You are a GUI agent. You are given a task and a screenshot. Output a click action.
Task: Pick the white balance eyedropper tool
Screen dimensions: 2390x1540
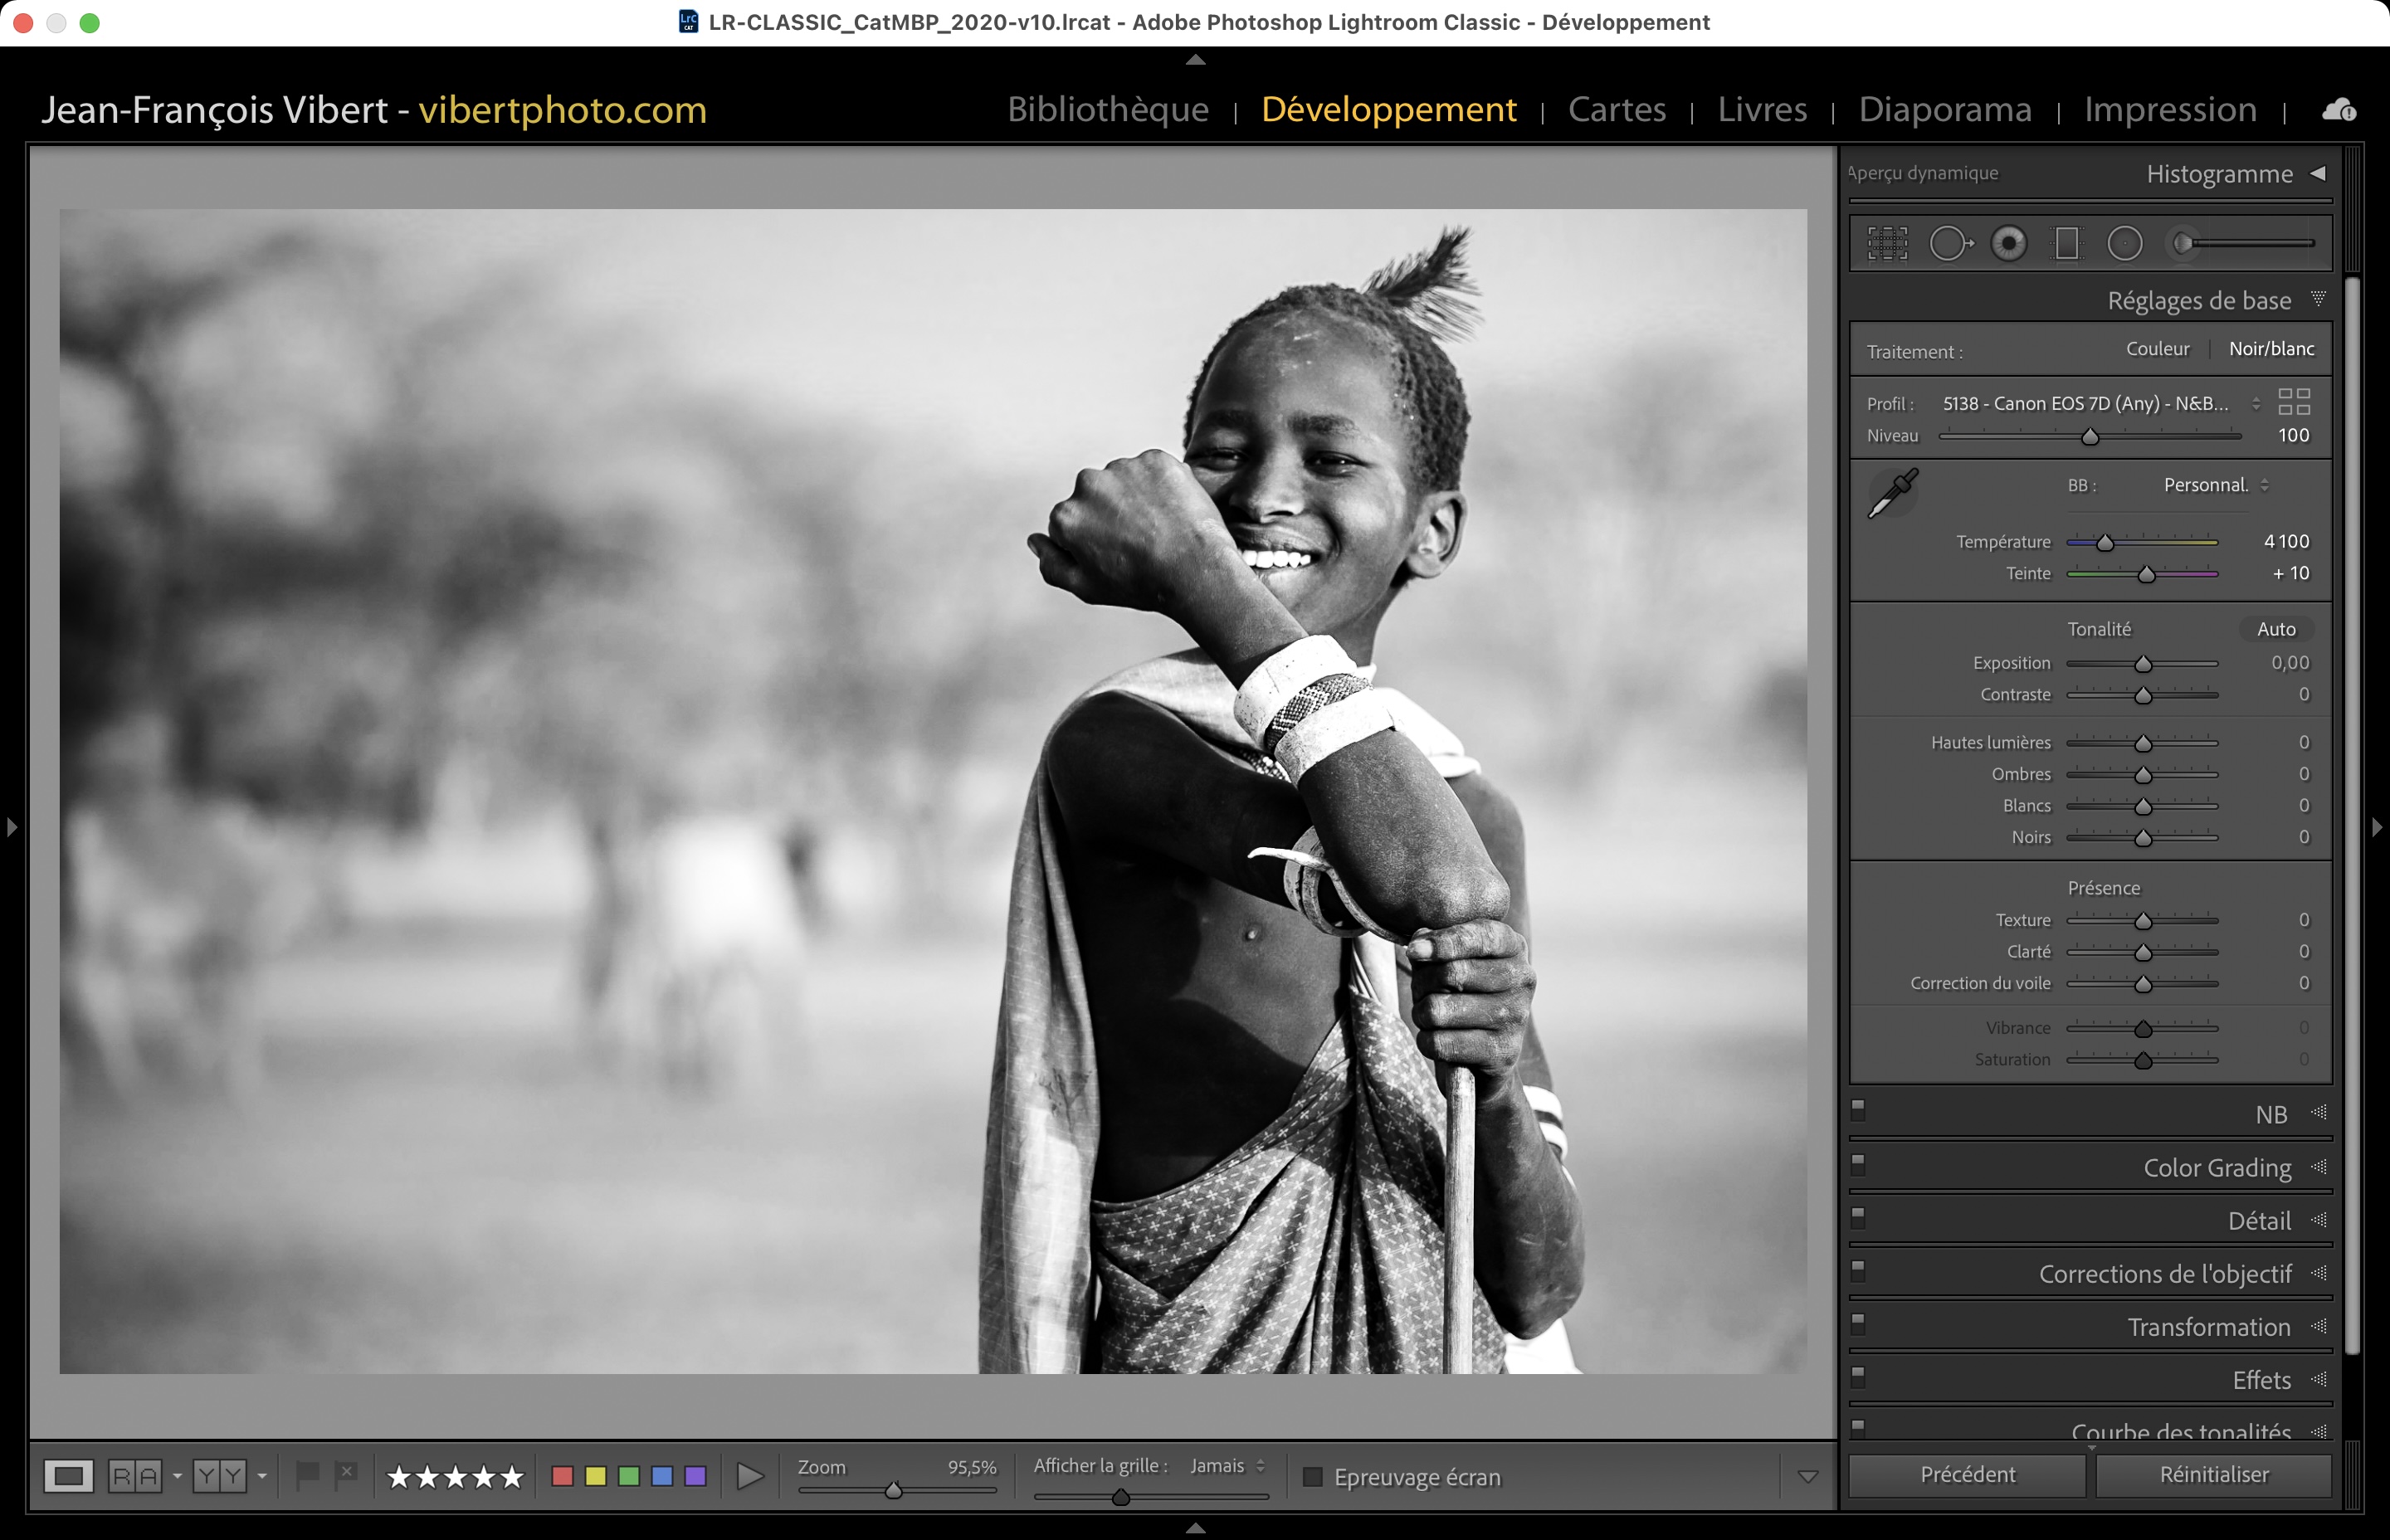1892,493
